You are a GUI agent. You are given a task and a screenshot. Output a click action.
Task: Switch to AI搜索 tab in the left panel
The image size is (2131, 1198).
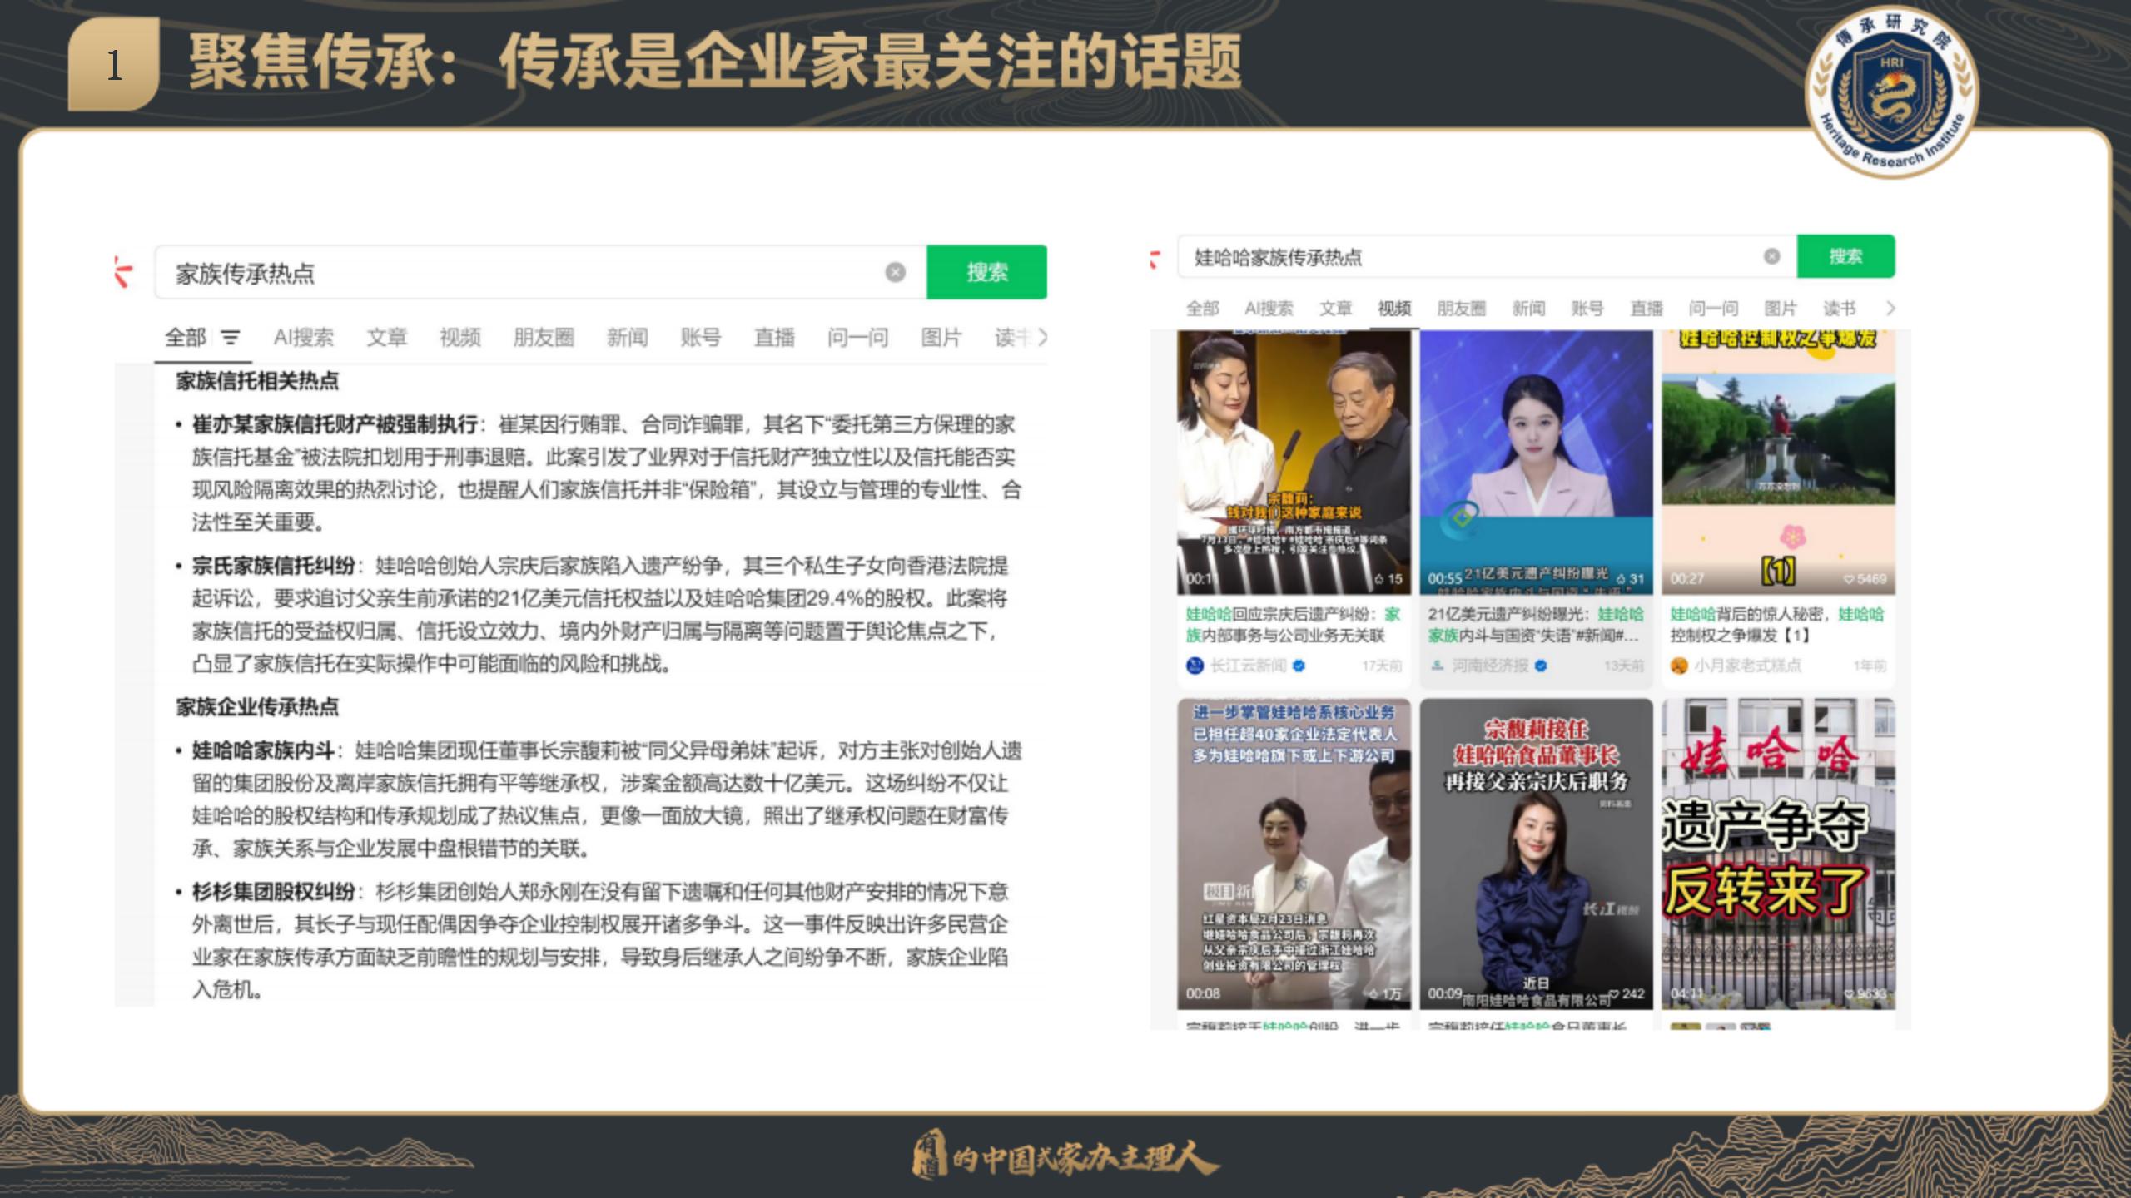click(303, 337)
